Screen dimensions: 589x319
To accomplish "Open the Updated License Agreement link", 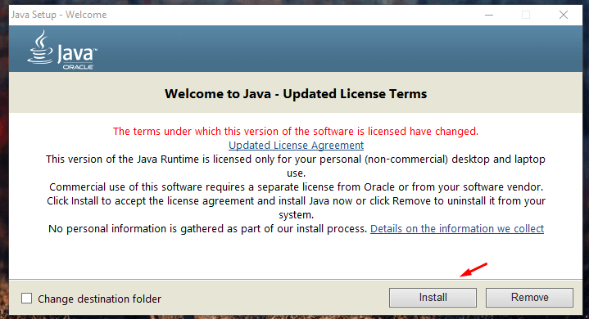I will pos(296,145).
